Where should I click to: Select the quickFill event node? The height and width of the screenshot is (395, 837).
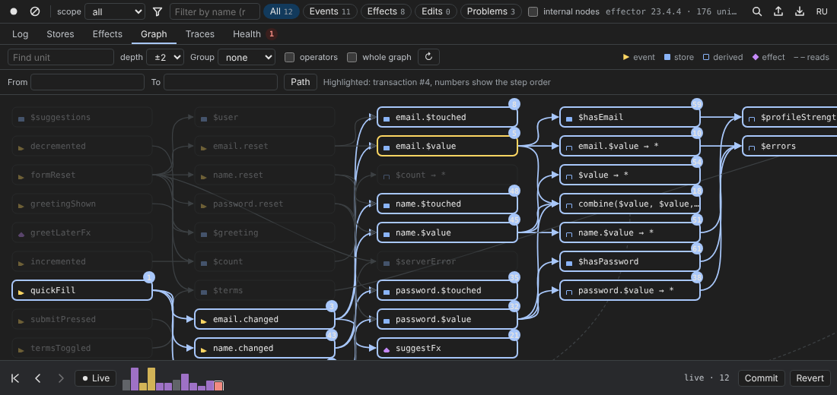tap(81, 290)
